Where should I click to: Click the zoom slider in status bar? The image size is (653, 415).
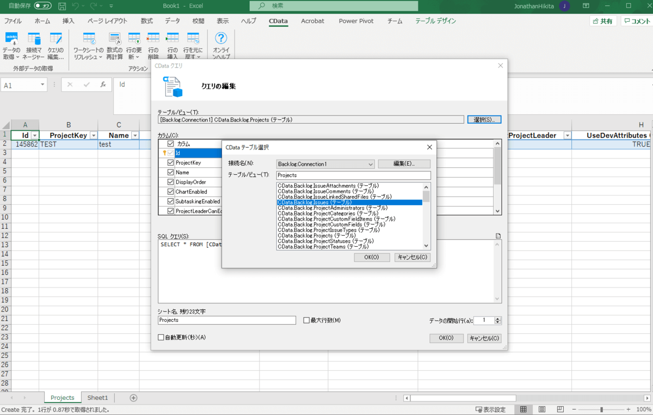click(x=601, y=410)
